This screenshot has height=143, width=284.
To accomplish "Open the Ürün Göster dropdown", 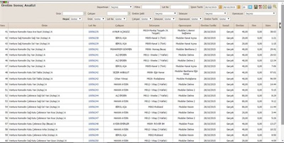I will pyautogui.click(x=99, y=19).
